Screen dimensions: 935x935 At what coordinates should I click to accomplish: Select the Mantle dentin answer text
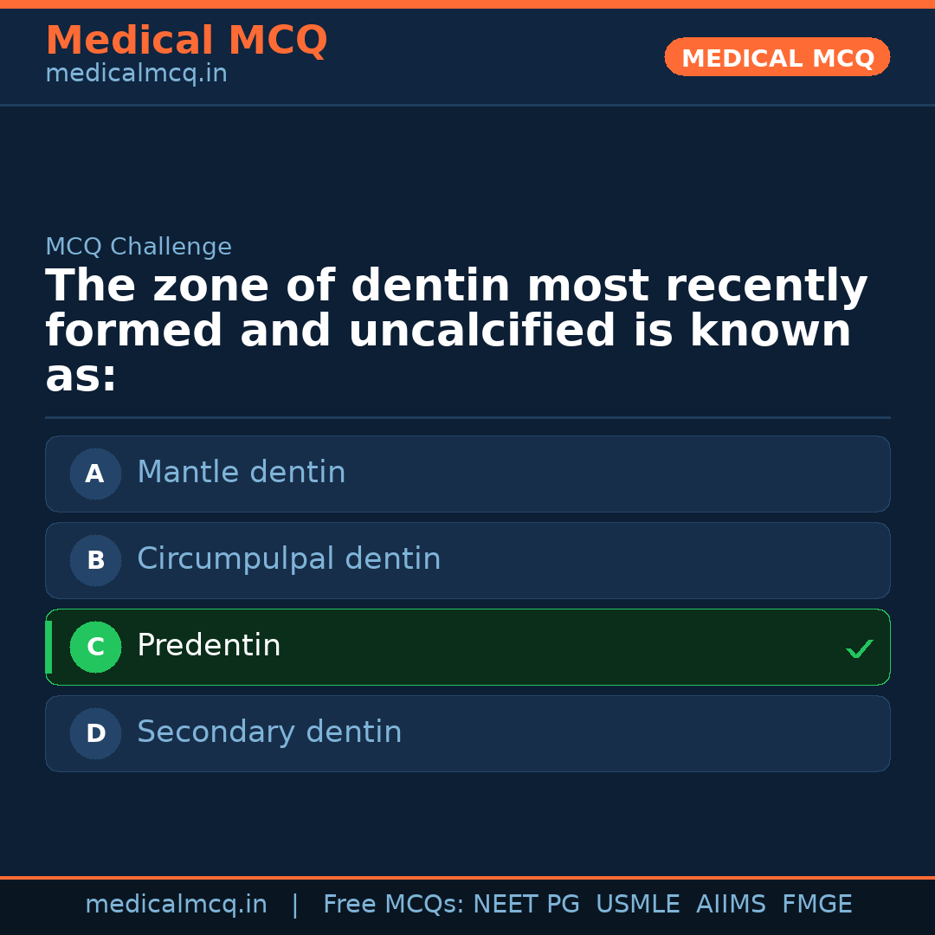[x=241, y=473]
